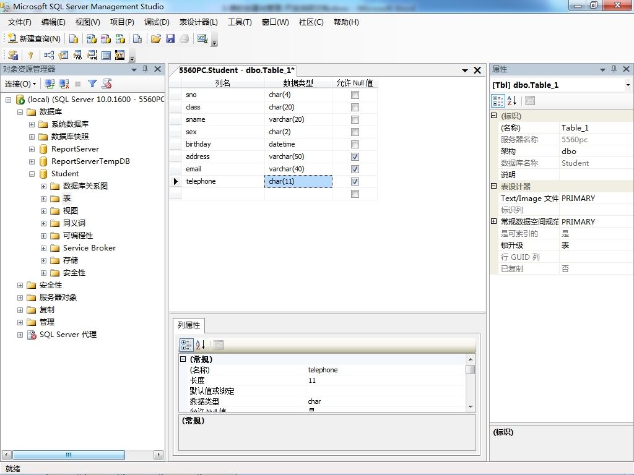Toggle Allow Nulls for class column
634x475 pixels.
(355, 108)
